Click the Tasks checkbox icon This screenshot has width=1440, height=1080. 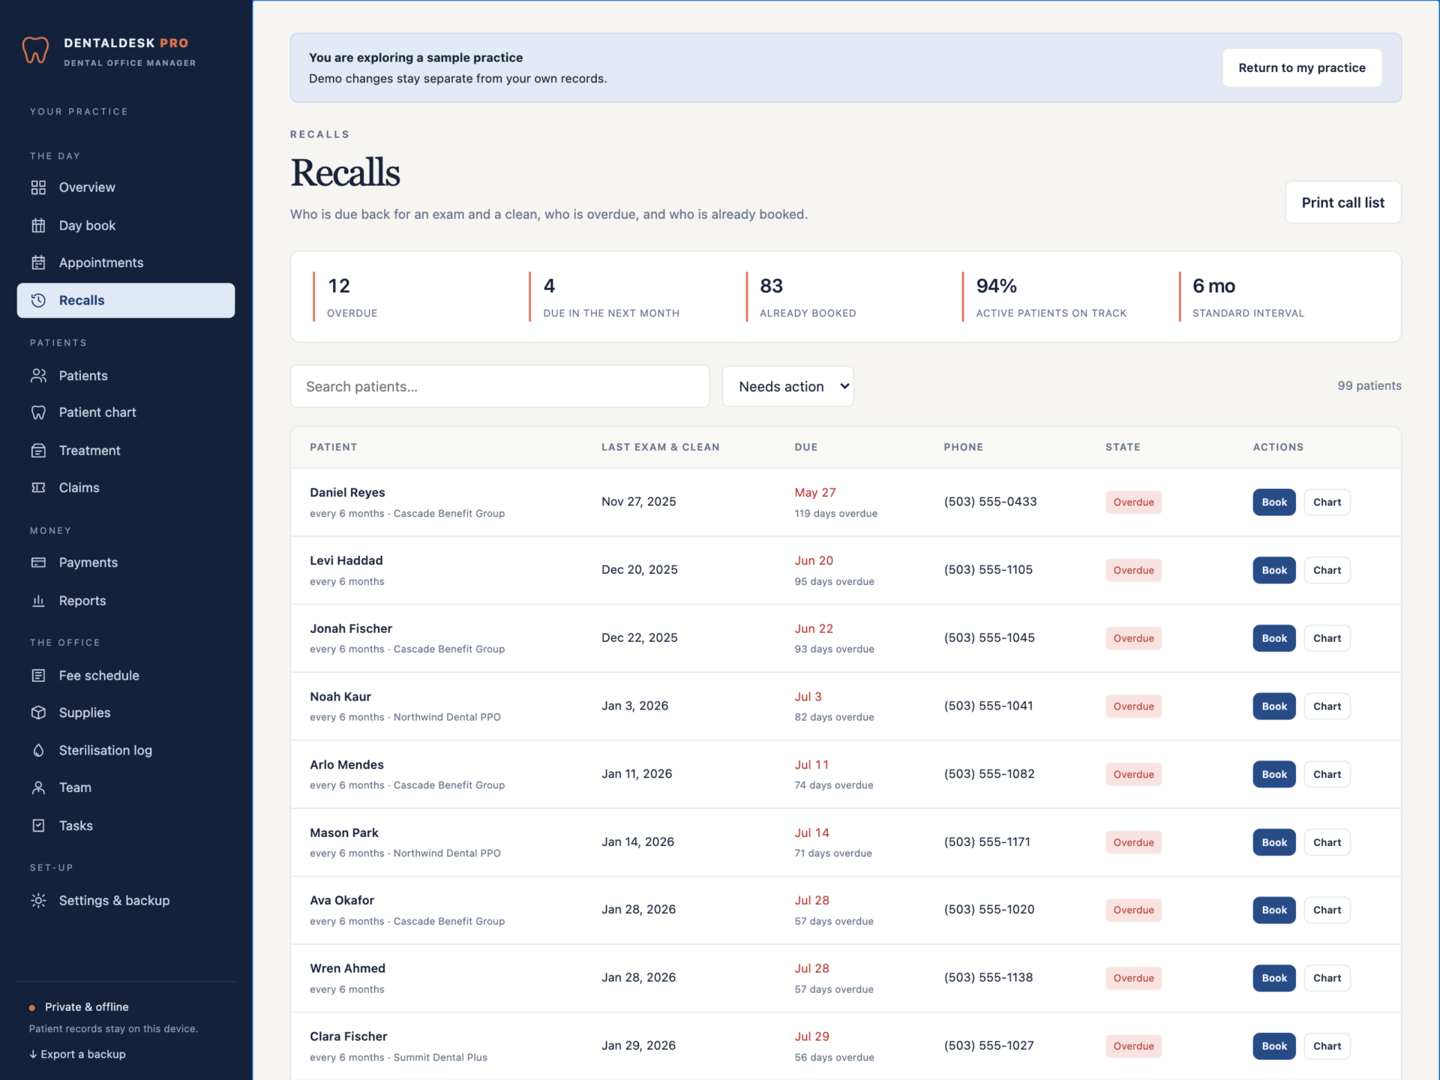tap(38, 826)
